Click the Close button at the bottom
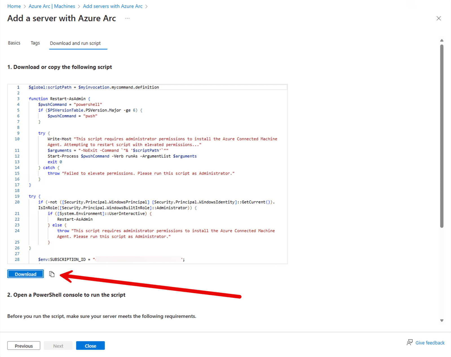This screenshot has height=357, width=451. (90, 345)
